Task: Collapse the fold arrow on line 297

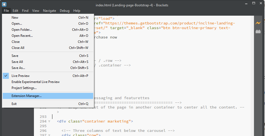Action: pos(49,135)
